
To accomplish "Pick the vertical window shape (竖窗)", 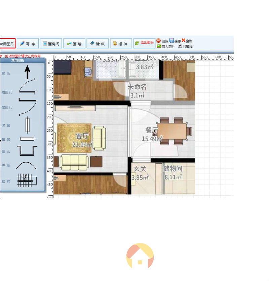I will [x=27, y=125].
